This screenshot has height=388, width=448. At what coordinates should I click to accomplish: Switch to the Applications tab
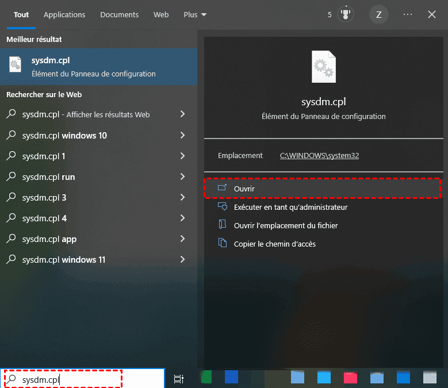pos(64,14)
